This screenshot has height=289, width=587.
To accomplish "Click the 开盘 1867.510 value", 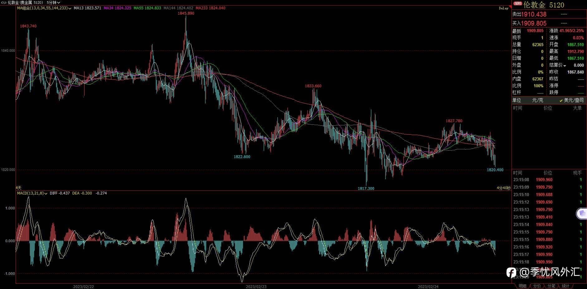I will pos(575,45).
